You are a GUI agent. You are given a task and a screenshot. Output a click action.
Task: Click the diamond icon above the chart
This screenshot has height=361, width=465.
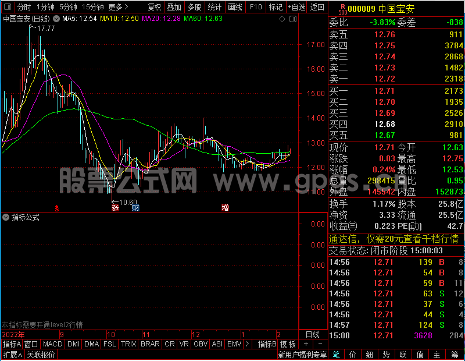tap(282, 19)
